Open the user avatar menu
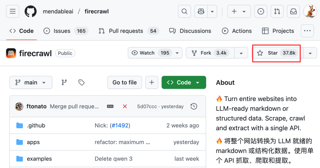This screenshot has height=168, width=320. (310, 11)
